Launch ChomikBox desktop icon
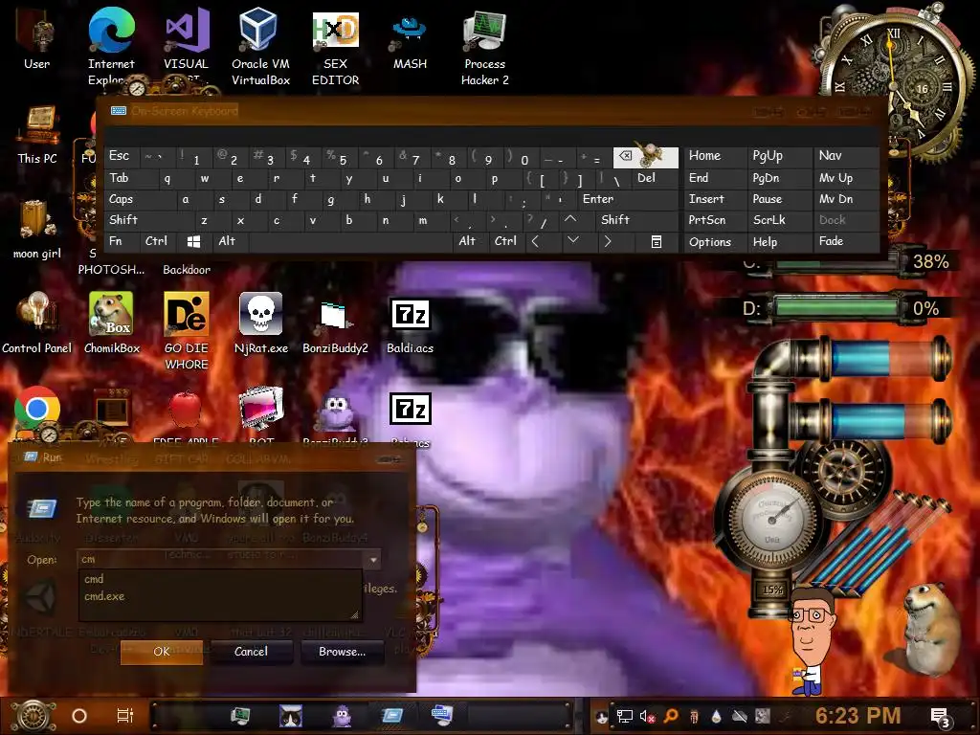The width and height of the screenshot is (980, 735). click(111, 322)
